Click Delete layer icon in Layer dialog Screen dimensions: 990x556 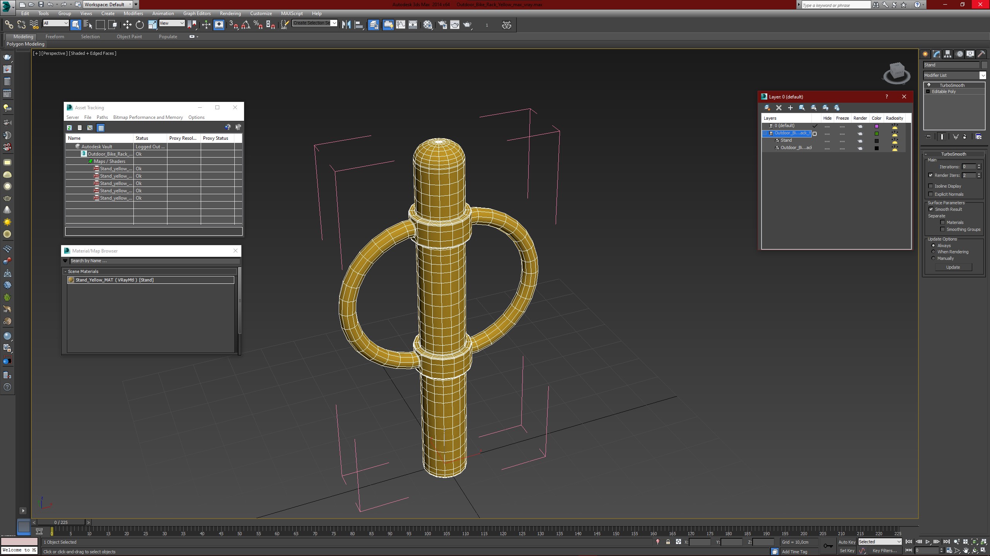tap(779, 108)
